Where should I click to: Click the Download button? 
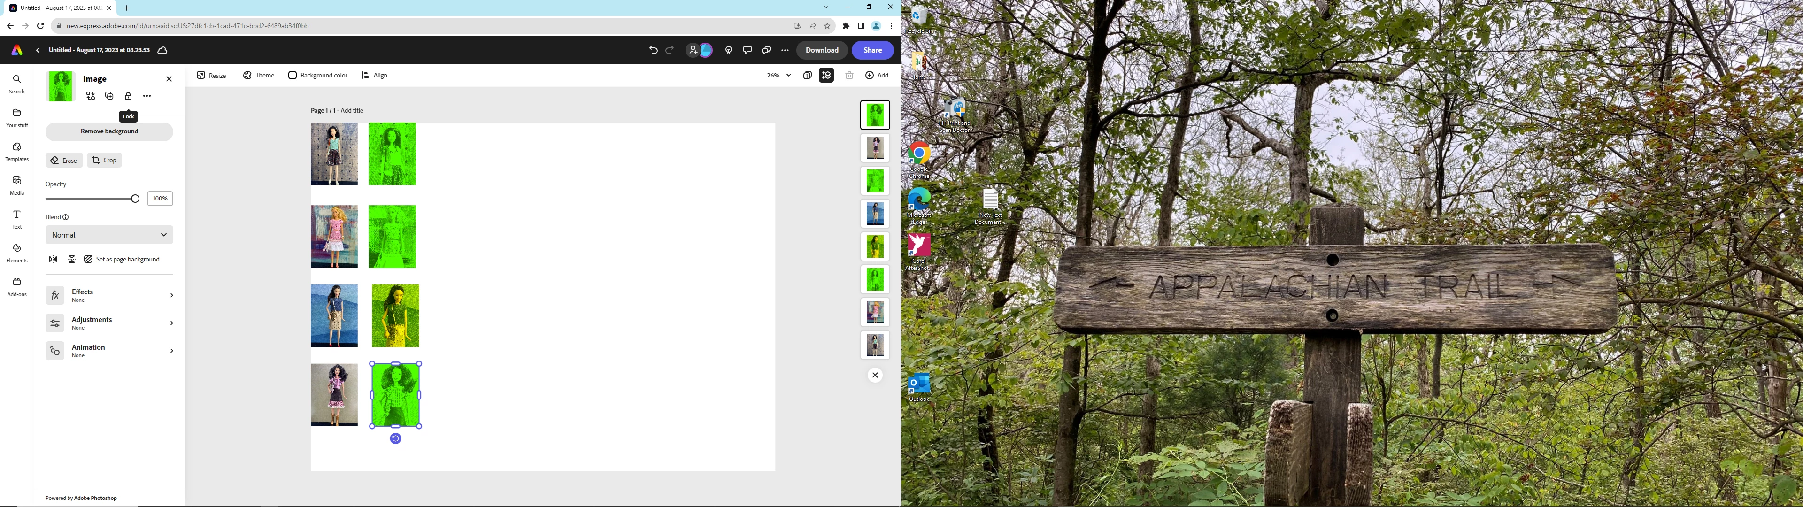pos(822,50)
